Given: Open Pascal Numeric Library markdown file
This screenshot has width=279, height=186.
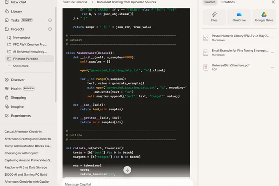Looking at the screenshot, I should pos(240,38).
